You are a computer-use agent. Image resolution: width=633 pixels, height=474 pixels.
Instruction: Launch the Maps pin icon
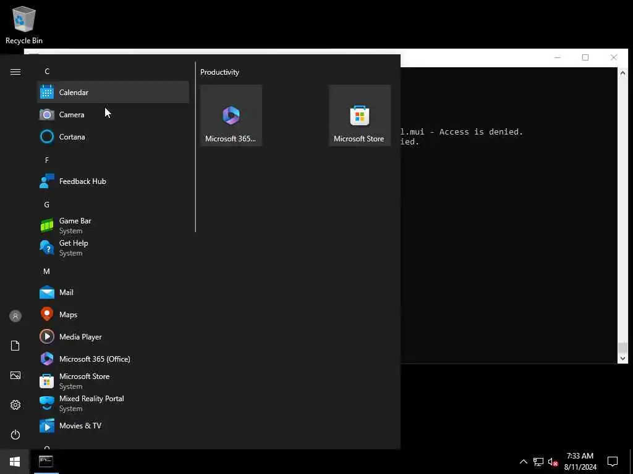(x=47, y=314)
